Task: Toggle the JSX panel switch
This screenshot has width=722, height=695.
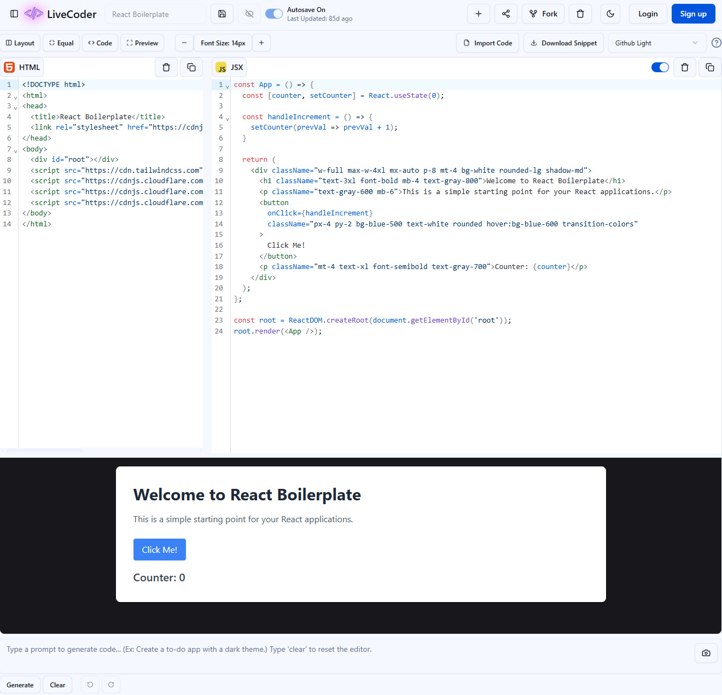Action: (x=660, y=67)
